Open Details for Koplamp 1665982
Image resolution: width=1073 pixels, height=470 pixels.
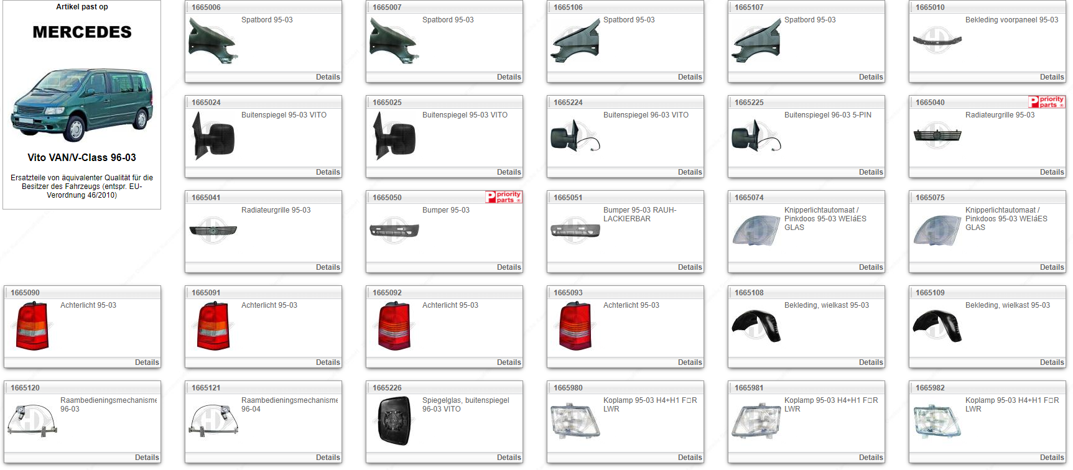pyautogui.click(x=1051, y=458)
